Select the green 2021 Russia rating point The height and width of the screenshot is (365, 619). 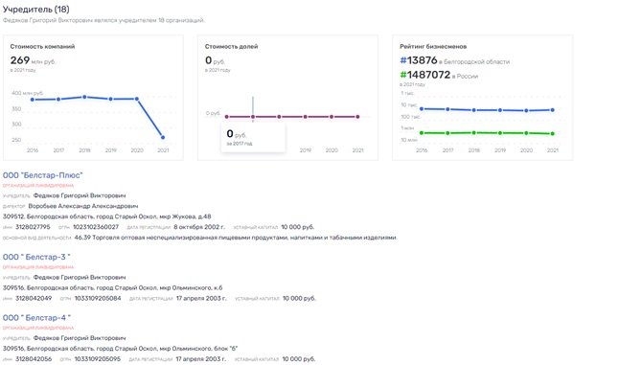(553, 134)
